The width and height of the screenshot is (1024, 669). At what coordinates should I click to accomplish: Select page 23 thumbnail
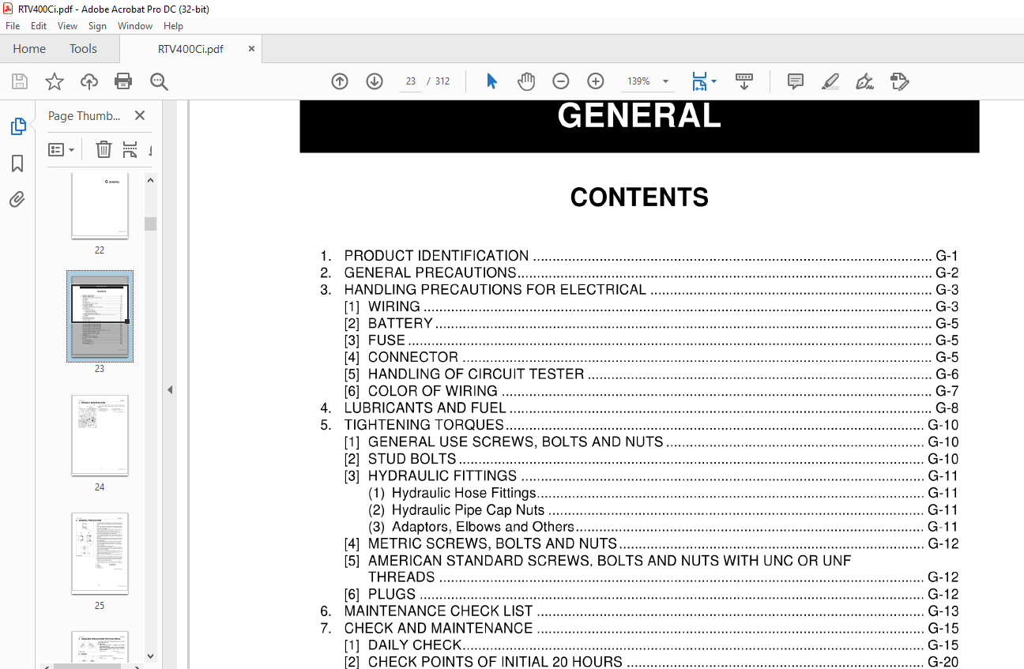click(x=100, y=316)
